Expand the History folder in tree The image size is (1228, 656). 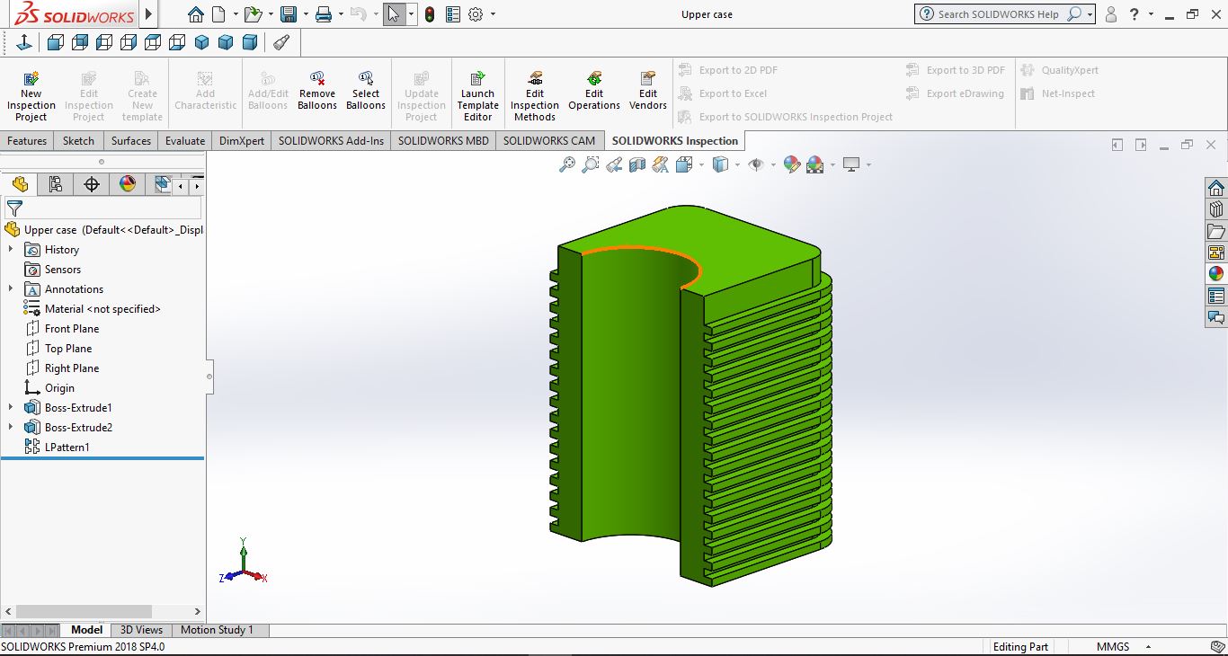pyautogui.click(x=11, y=250)
